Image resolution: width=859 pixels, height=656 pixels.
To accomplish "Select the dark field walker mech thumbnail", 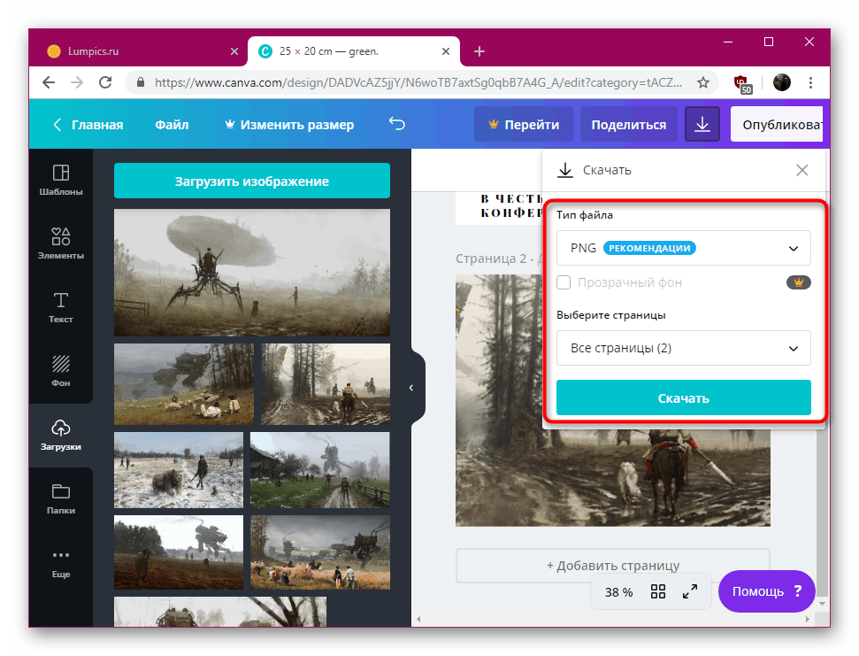I will [179, 552].
